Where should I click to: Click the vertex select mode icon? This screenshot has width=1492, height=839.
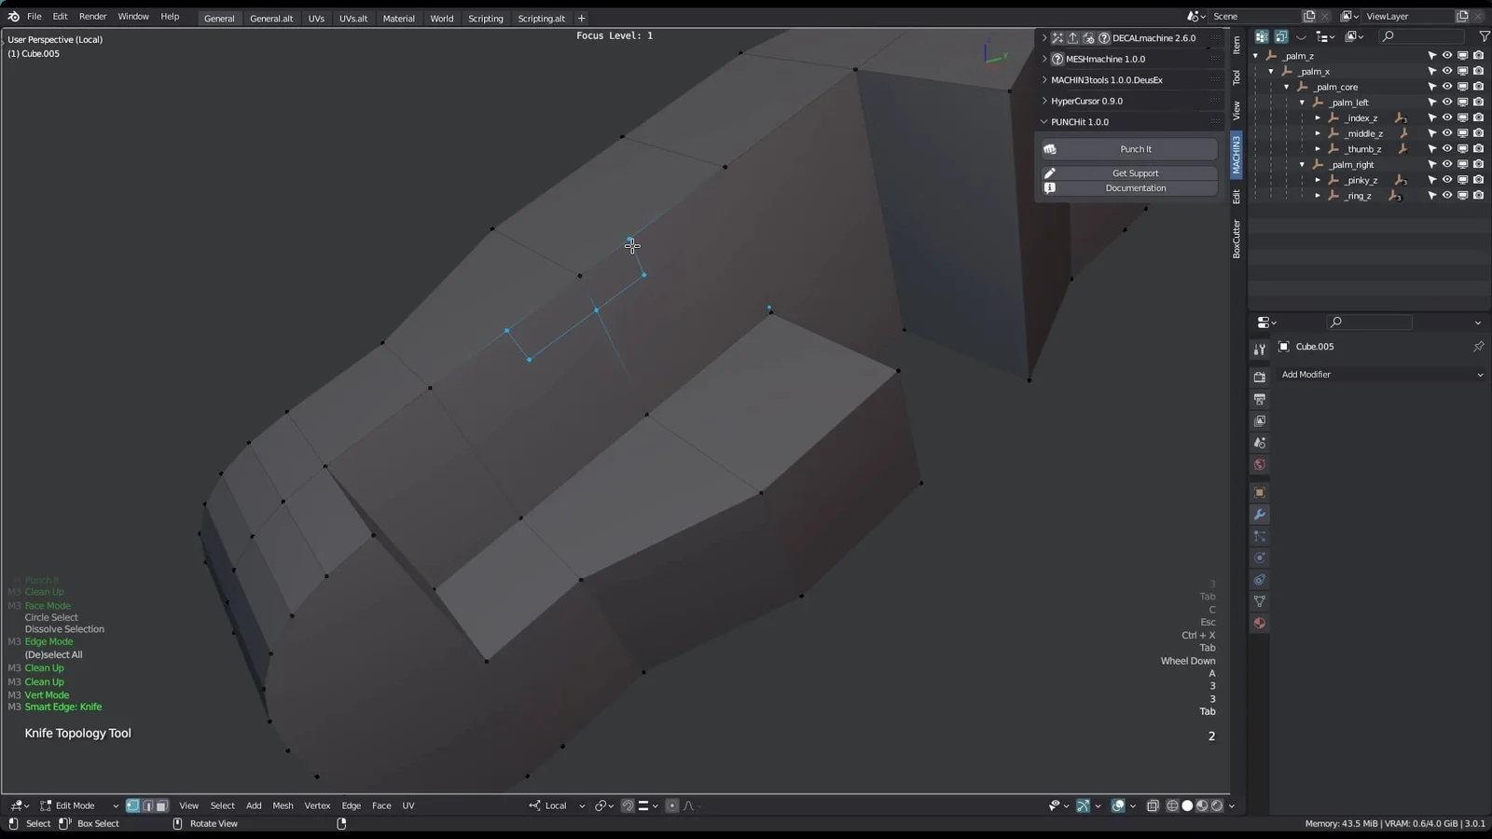coord(132,805)
